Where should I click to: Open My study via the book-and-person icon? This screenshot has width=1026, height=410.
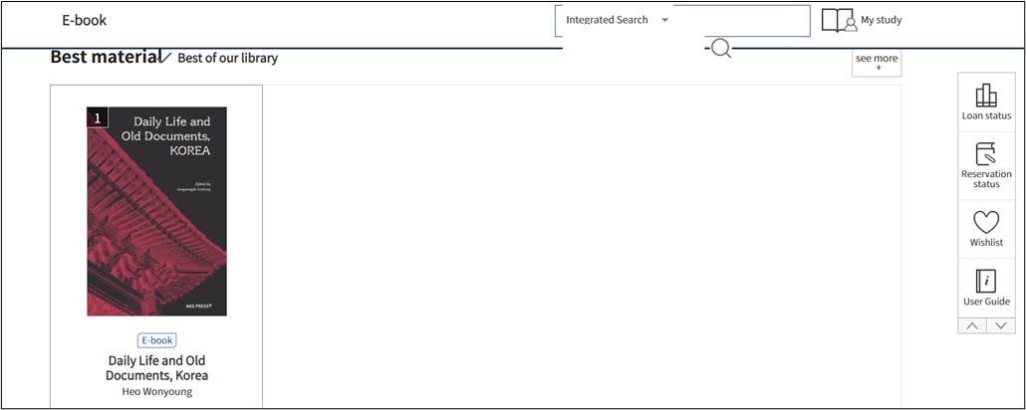pos(838,20)
